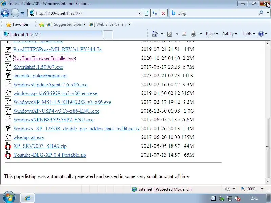Screen dimensions: 271x203
Task: Click the Add to Favorites Bar icon
Action: (x=42, y=24)
